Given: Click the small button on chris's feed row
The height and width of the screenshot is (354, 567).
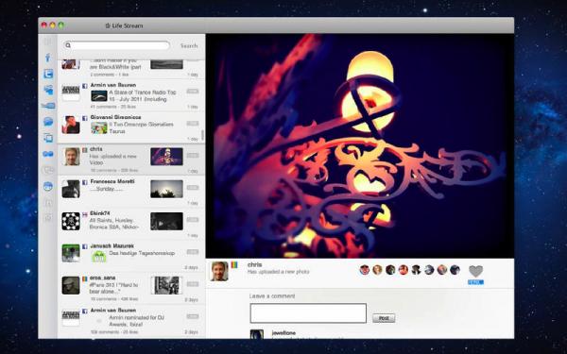Looking at the screenshot, I should tap(193, 156).
